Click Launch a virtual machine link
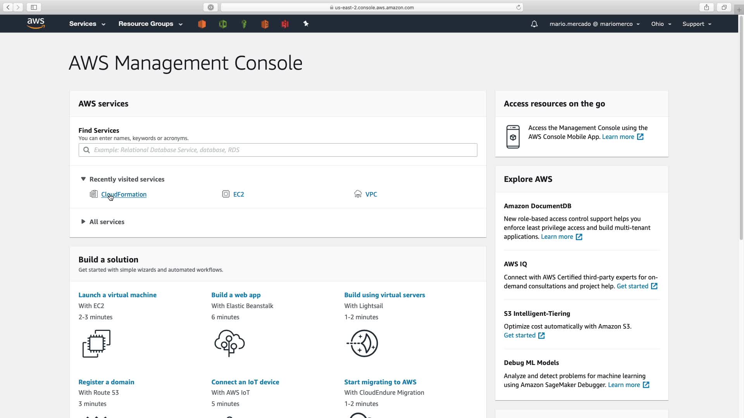Viewport: 744px width, 418px height. [x=117, y=295]
